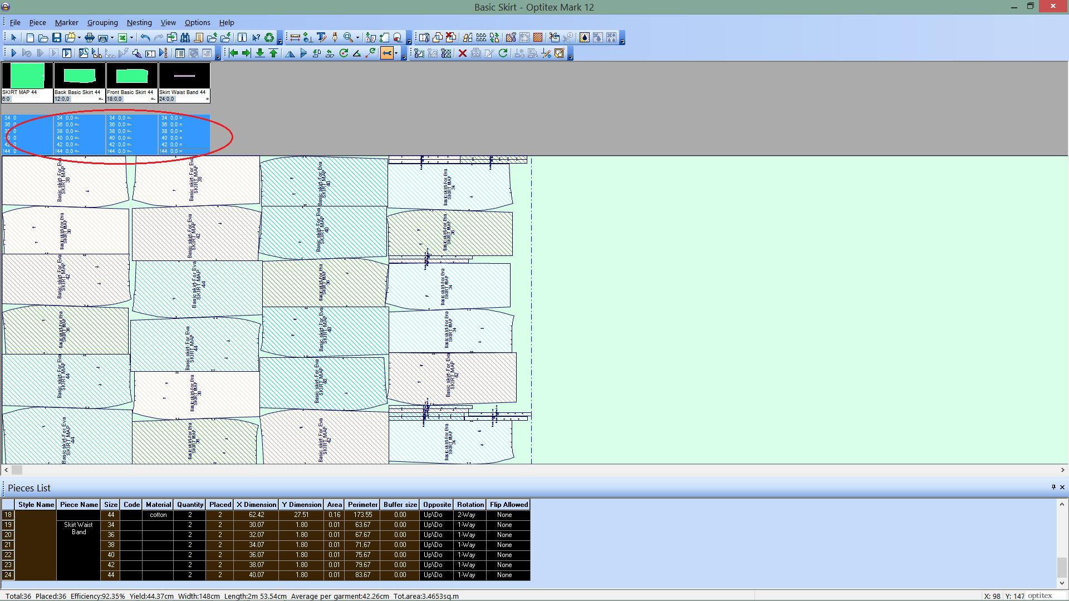The image size is (1069, 601).
Task: Toggle the highlighted orange arrow tool
Action: click(x=386, y=53)
